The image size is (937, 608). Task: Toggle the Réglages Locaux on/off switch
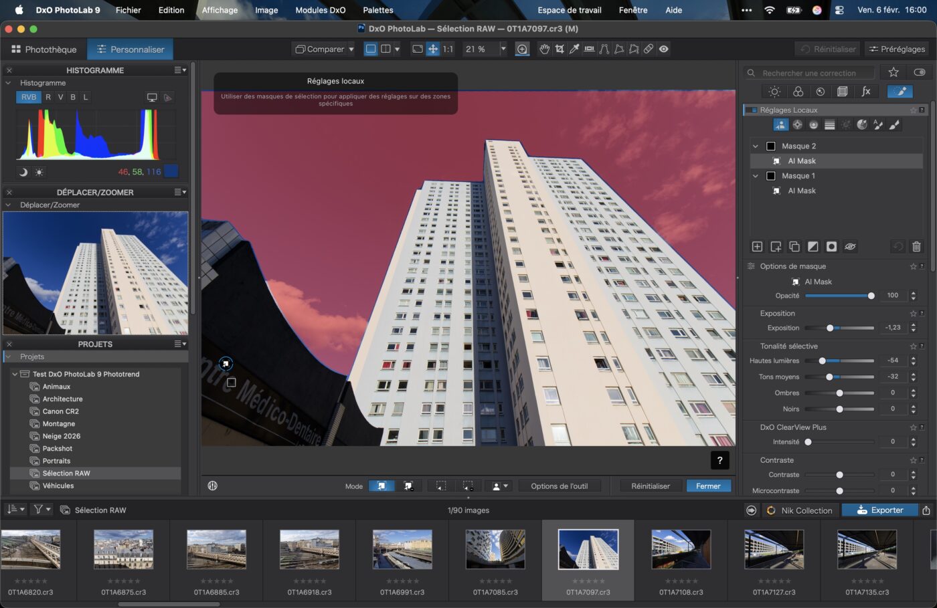pos(750,110)
